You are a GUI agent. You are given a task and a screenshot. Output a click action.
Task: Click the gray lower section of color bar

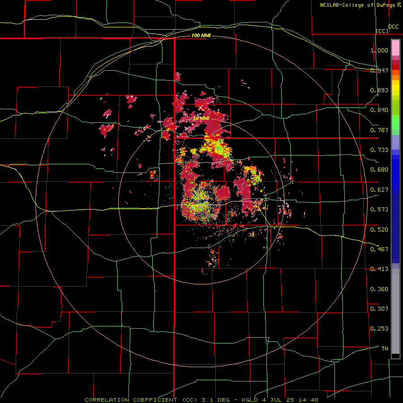395,311
